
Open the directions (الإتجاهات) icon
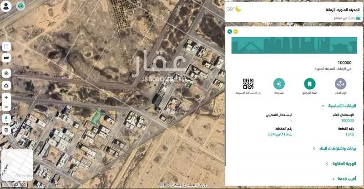click(x=340, y=84)
